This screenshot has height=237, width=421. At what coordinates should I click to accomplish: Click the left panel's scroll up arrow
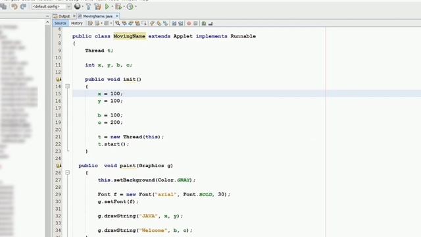click(x=48, y=22)
